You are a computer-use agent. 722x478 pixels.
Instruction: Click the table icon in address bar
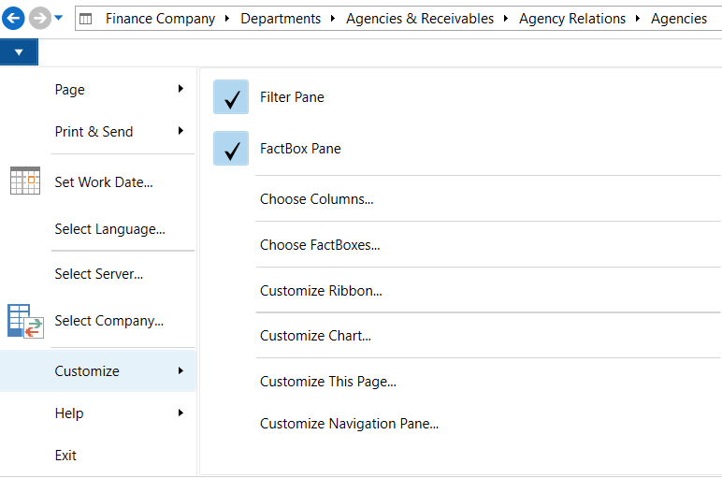pyautogui.click(x=86, y=19)
